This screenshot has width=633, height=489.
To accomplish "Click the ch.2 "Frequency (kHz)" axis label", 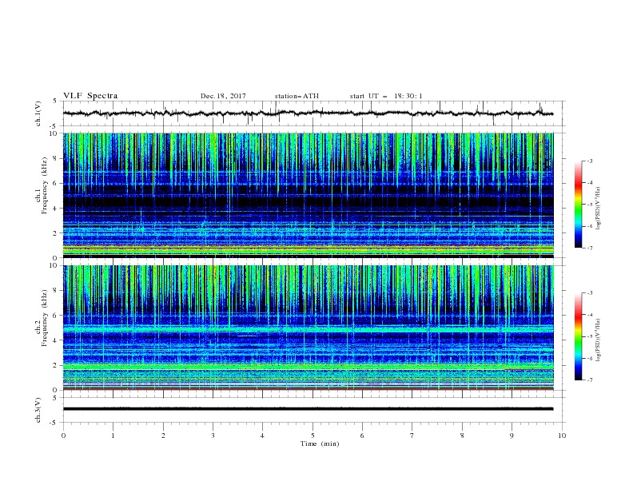I will tap(45, 318).
